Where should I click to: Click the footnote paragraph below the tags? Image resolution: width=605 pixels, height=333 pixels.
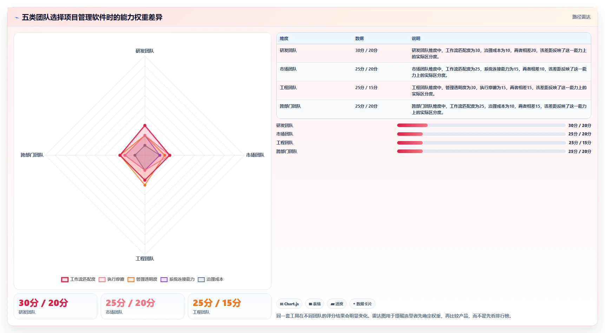click(395, 316)
